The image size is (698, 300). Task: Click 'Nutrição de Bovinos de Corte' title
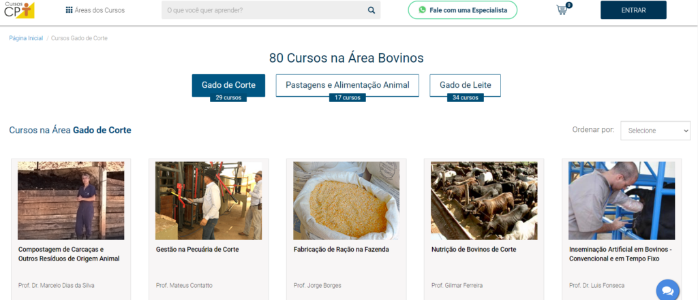(474, 250)
